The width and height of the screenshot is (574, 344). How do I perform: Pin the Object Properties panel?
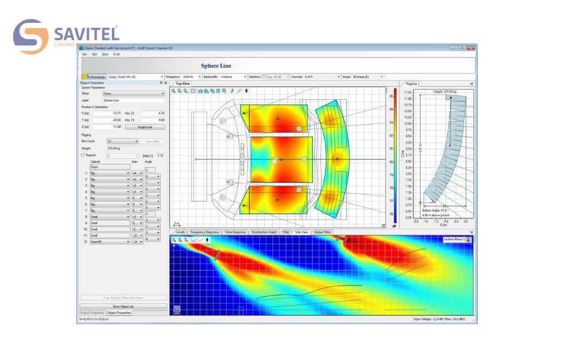pyautogui.click(x=161, y=83)
